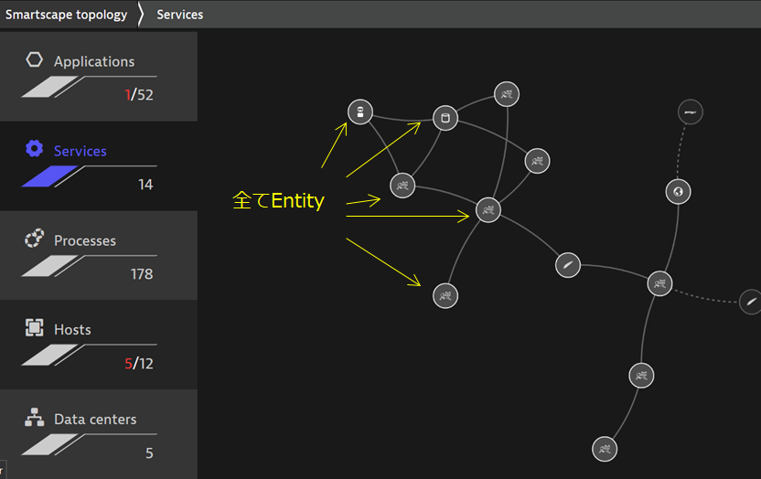Screen dimensions: 761x479
Task: Switch to the Hosts layer tab
Action: tap(72, 330)
